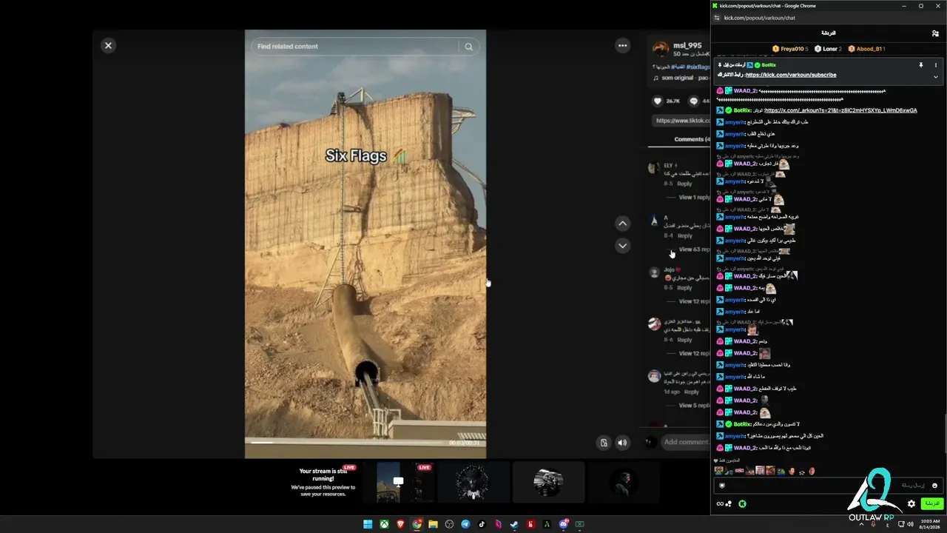Like the TikTok video with the heart icon
The height and width of the screenshot is (533, 947).
click(x=657, y=101)
